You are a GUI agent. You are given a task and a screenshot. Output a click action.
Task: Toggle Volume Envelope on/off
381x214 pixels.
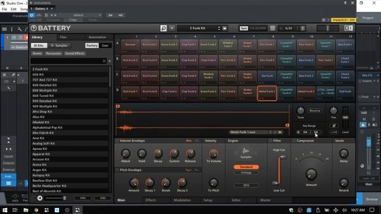117,141
